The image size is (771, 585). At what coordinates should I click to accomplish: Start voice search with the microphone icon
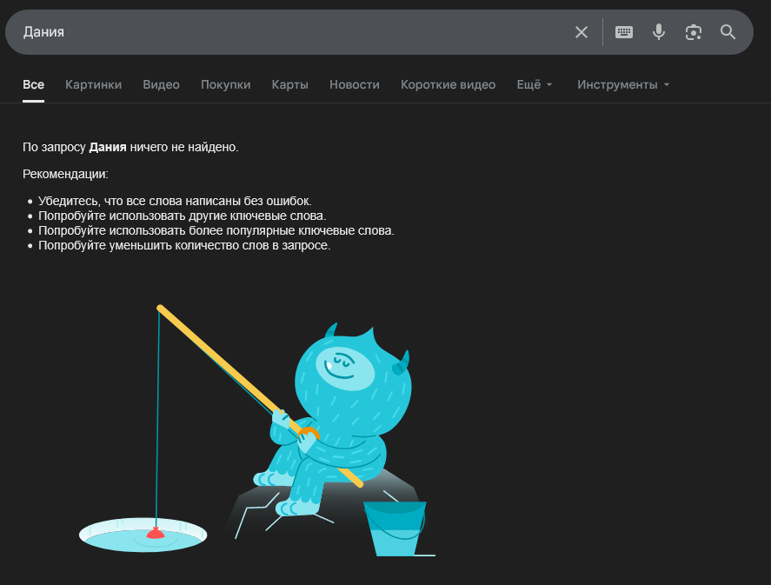click(659, 32)
